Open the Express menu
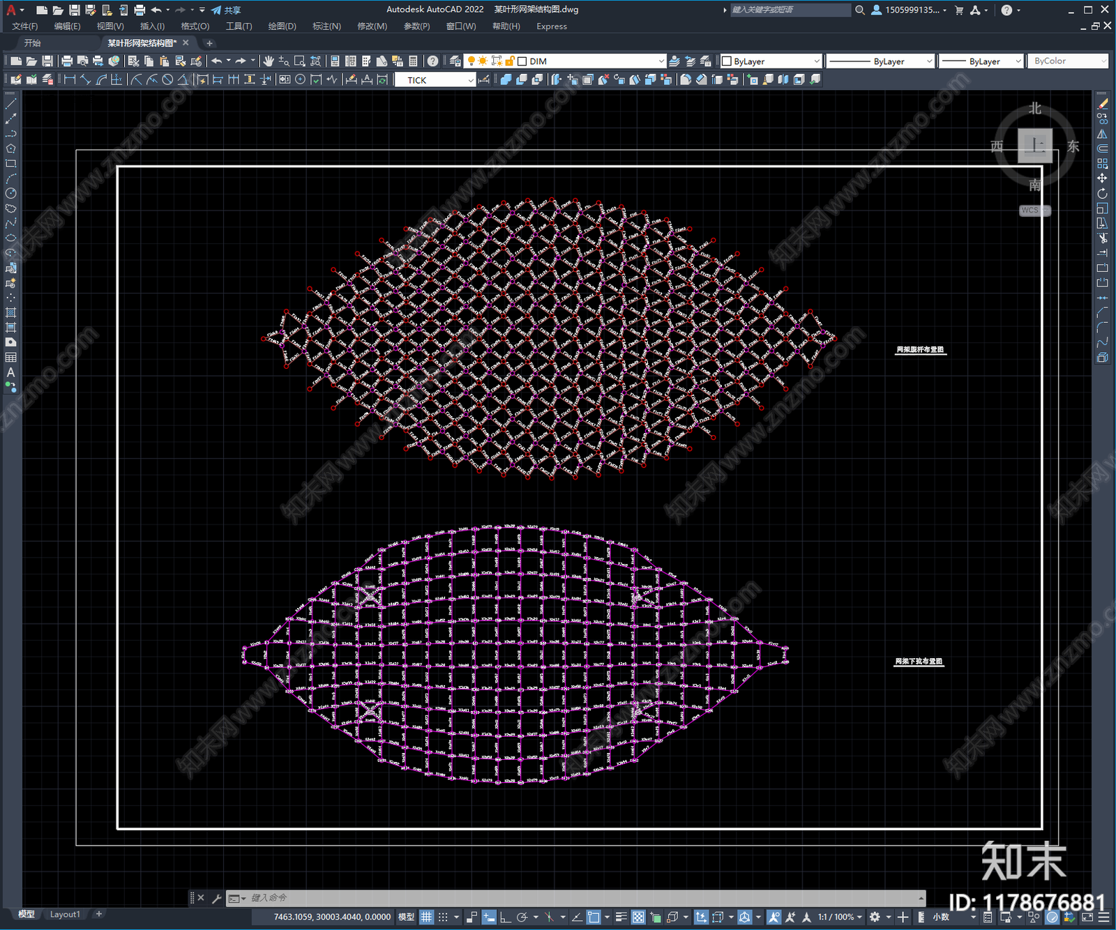The image size is (1116, 930). click(x=552, y=26)
